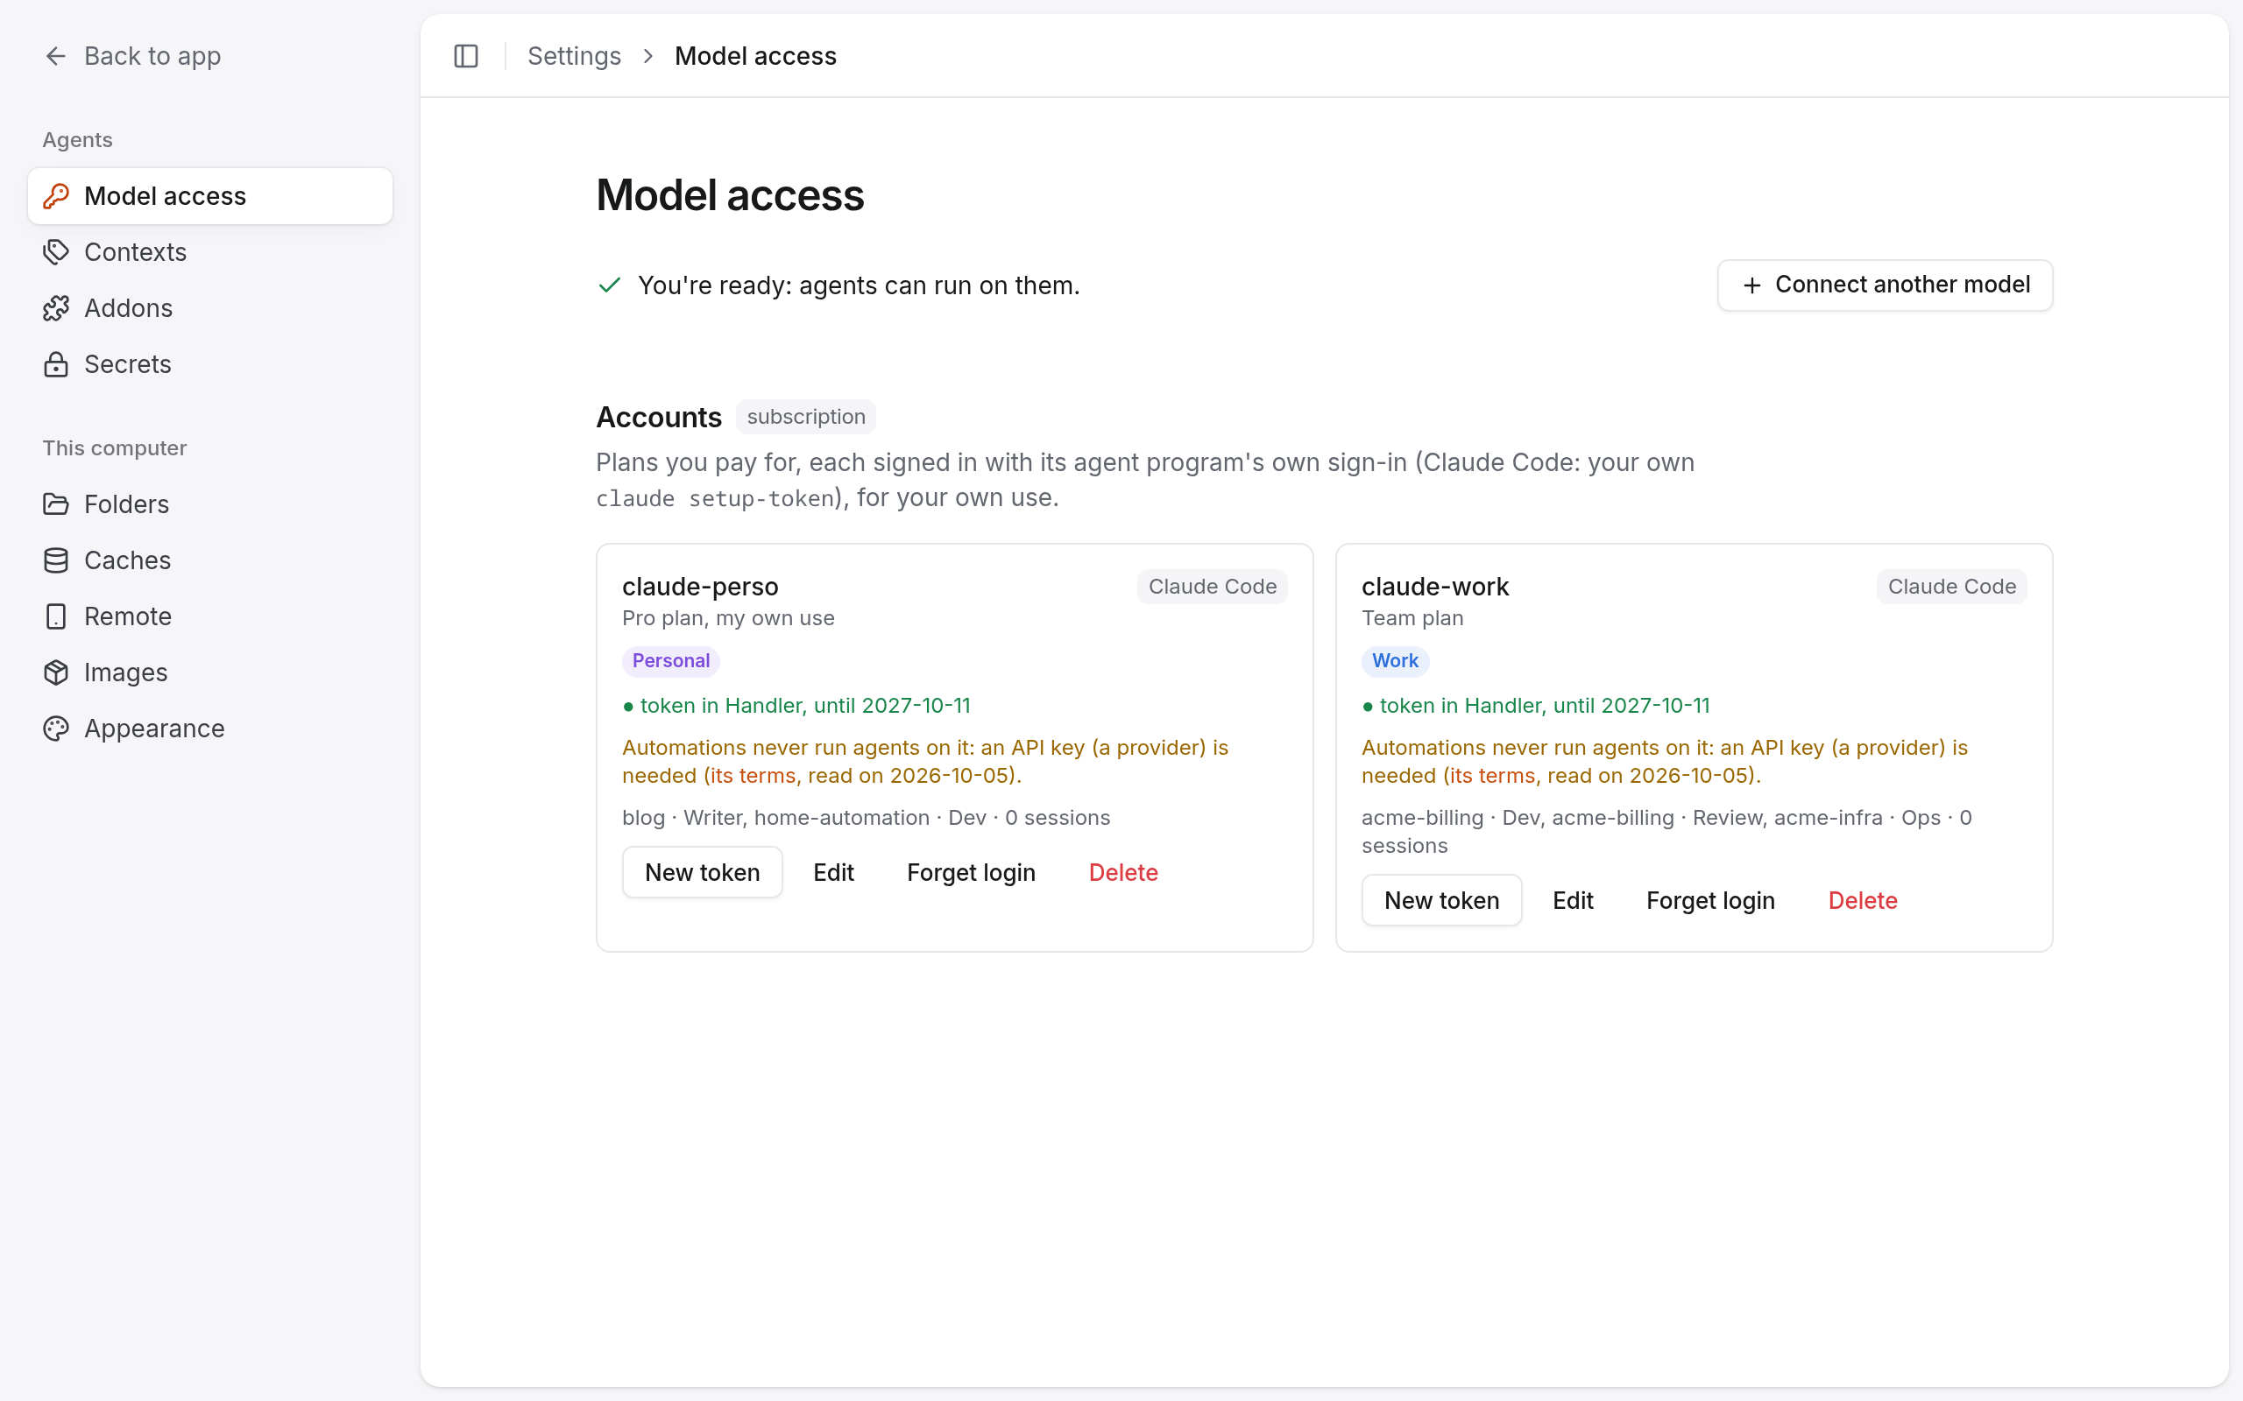Generate New token for claude-perso
2243x1401 pixels.
[703, 873]
